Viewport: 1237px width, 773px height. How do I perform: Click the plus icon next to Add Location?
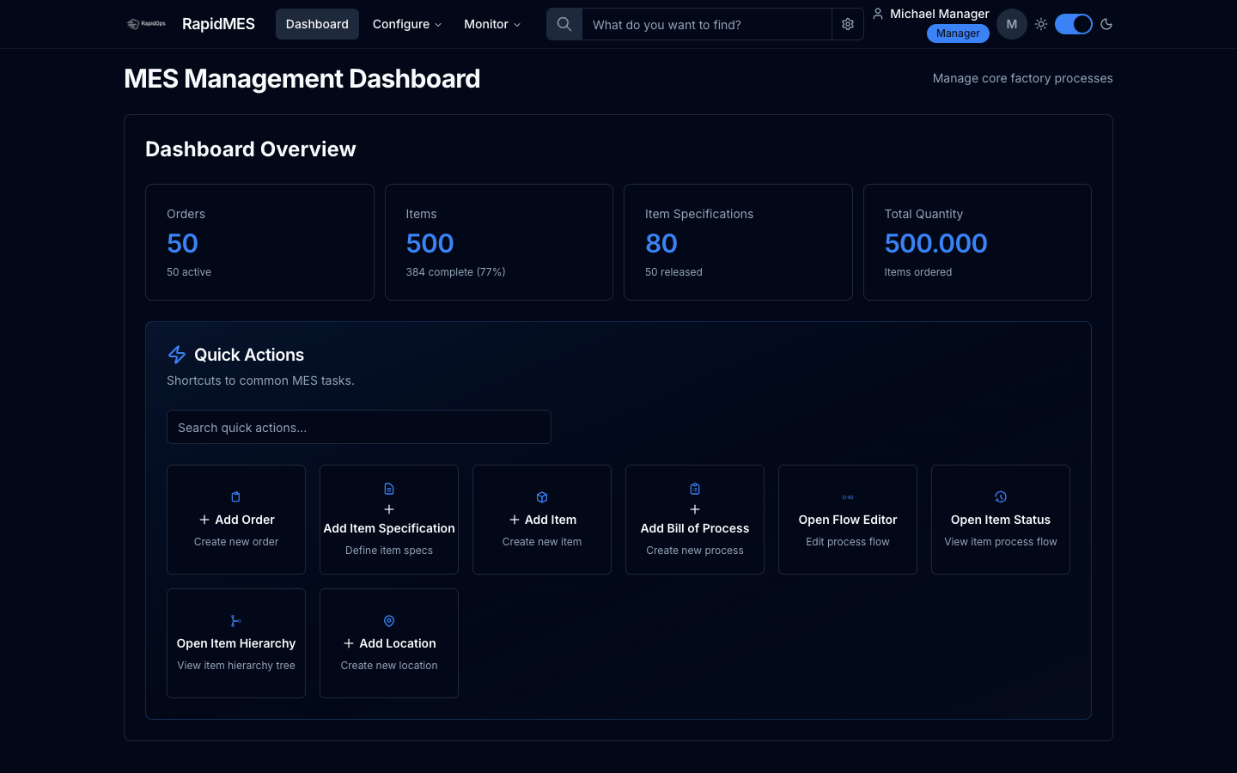click(349, 643)
